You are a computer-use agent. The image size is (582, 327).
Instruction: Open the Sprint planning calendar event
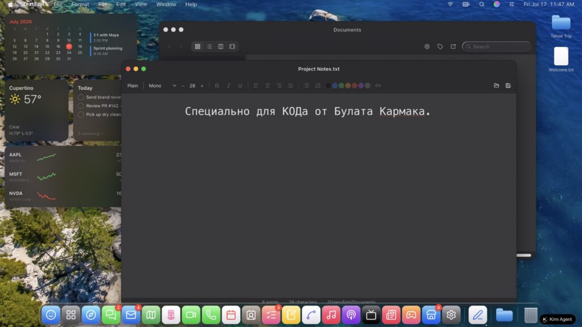click(x=106, y=51)
